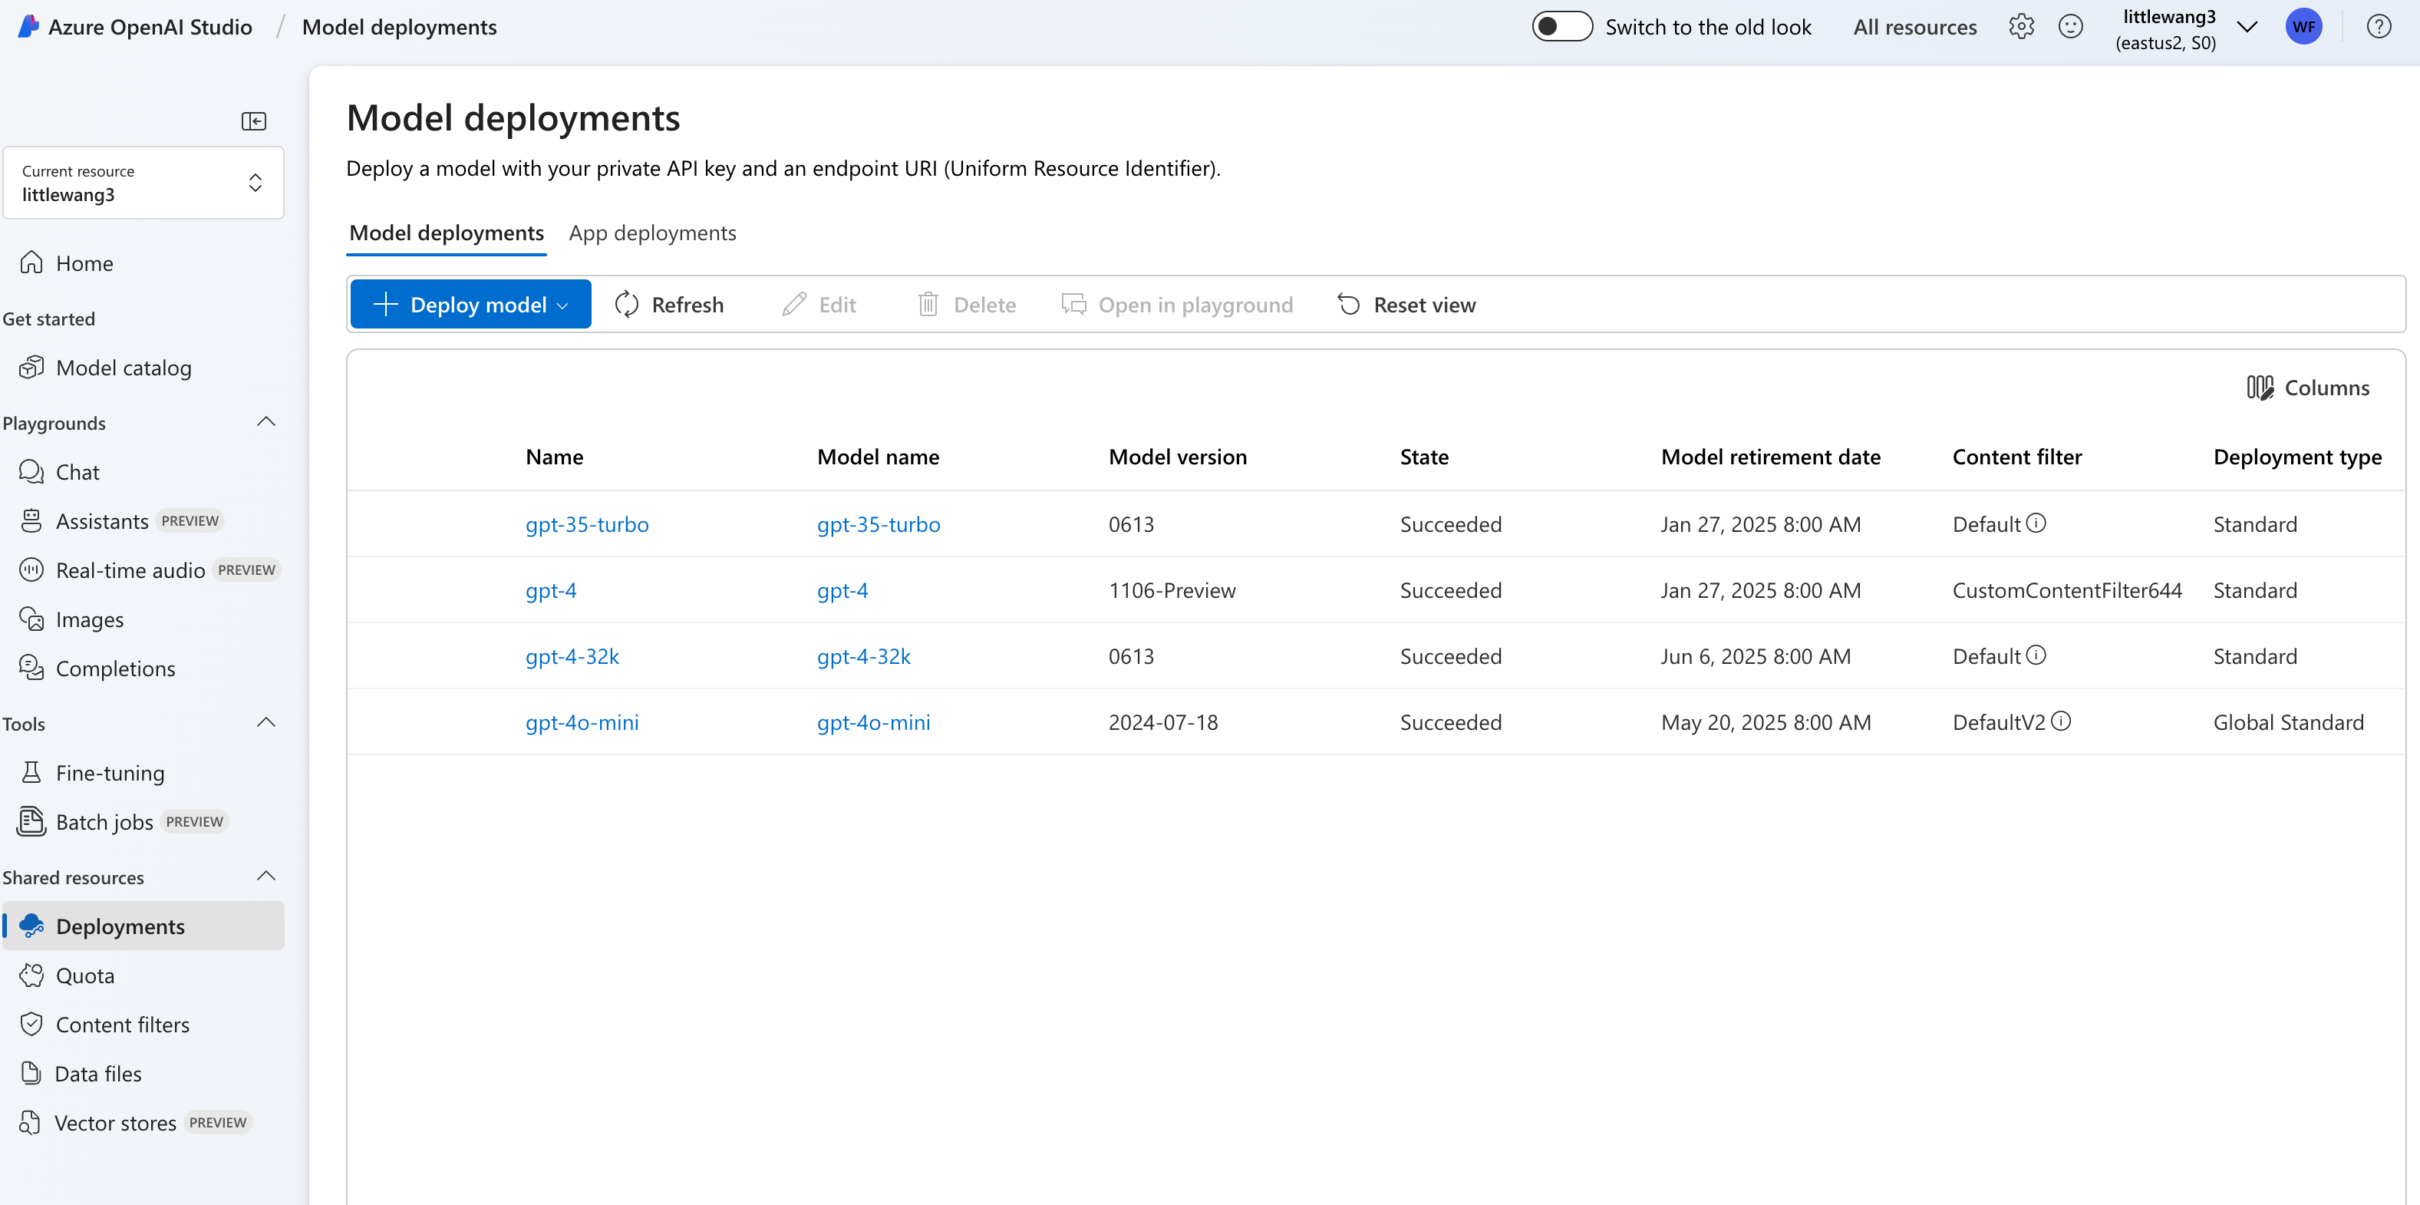Image resolution: width=2420 pixels, height=1205 pixels.
Task: Open settings via the gear icon
Action: pyautogui.click(x=2022, y=26)
